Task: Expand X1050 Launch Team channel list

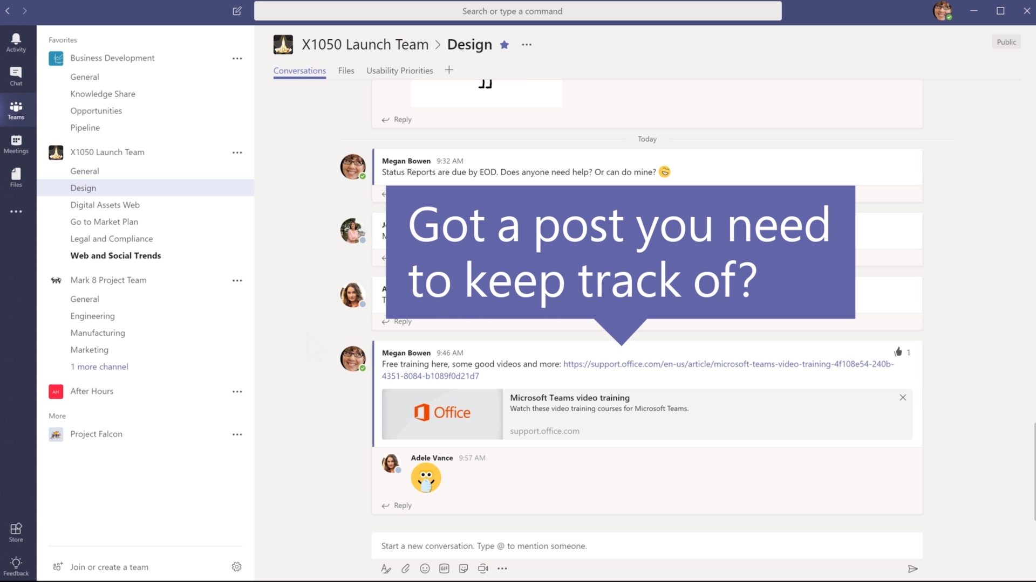Action: click(107, 151)
